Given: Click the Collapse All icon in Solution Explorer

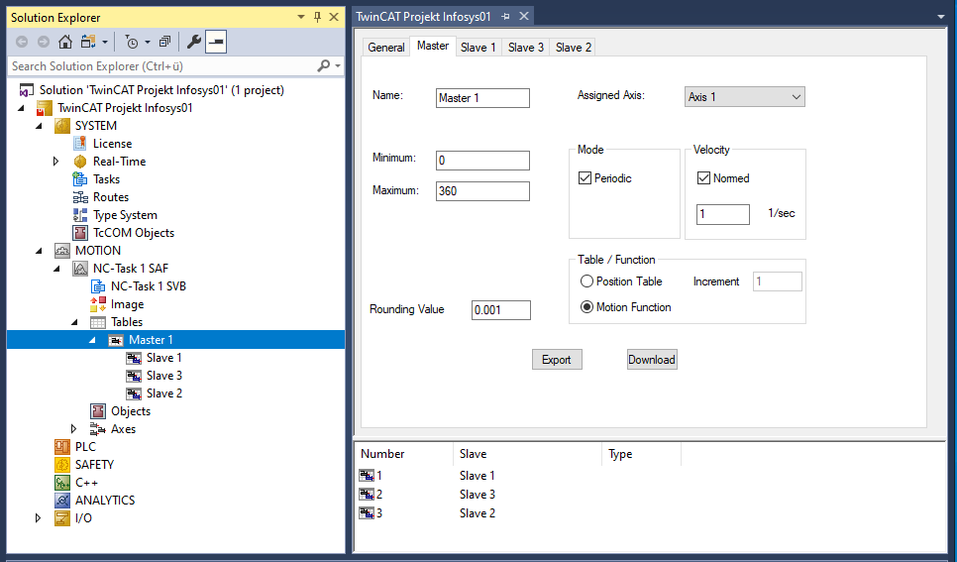Looking at the screenshot, I should (x=164, y=42).
